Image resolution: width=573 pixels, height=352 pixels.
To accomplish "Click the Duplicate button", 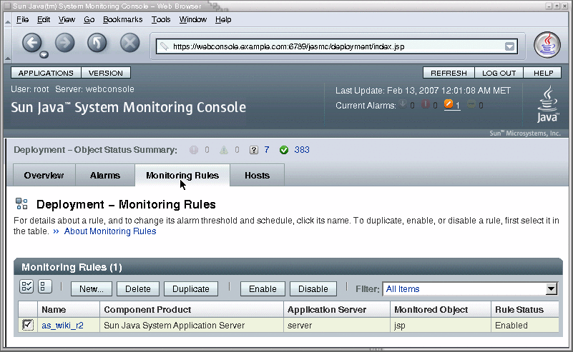I will click(191, 289).
